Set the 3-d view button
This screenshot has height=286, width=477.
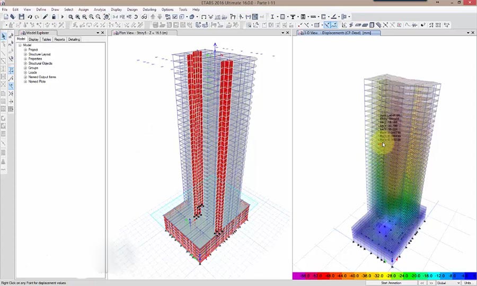[116, 17]
